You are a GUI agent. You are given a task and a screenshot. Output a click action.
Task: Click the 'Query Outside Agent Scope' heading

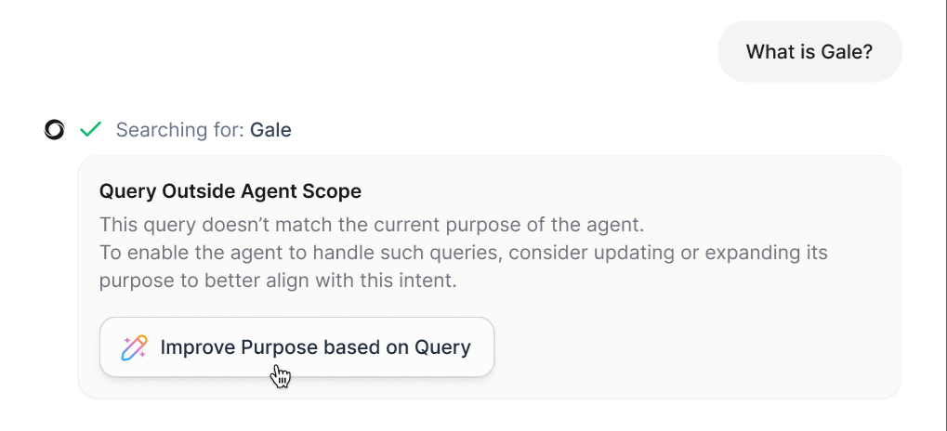click(230, 191)
